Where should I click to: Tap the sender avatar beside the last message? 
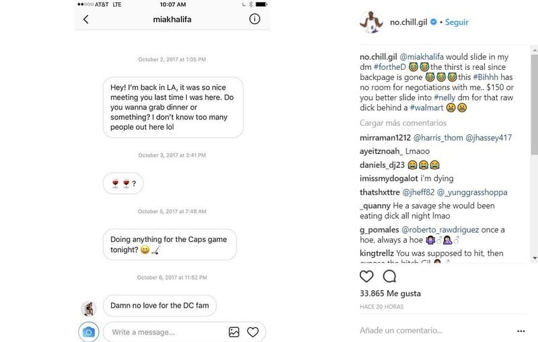coord(88,308)
